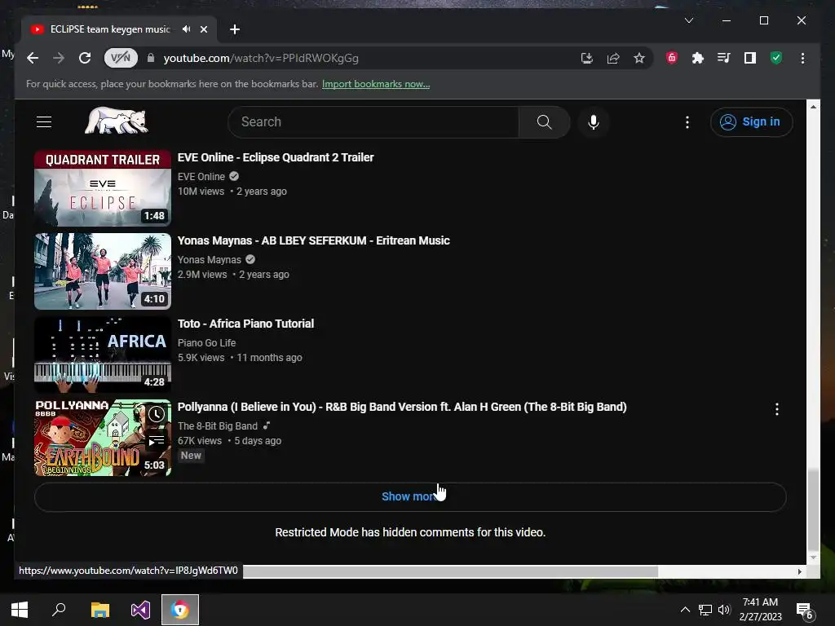The width and height of the screenshot is (835, 626).
Task: Open the volume tray icon
Action: click(724, 610)
